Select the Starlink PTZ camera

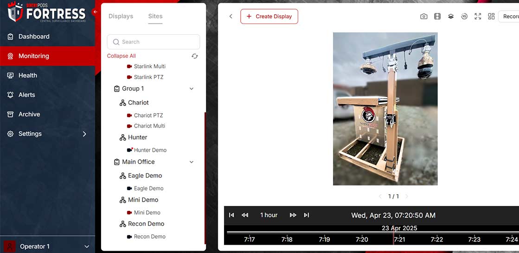(x=145, y=77)
